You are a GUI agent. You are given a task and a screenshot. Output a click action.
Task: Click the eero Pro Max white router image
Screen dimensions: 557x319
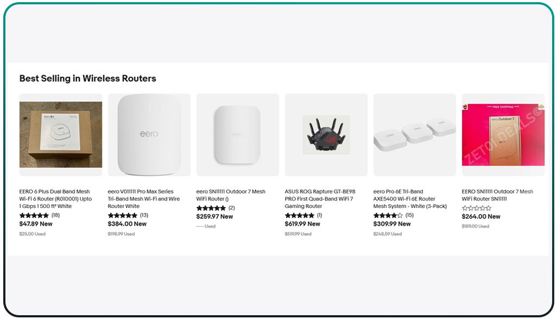149,135
